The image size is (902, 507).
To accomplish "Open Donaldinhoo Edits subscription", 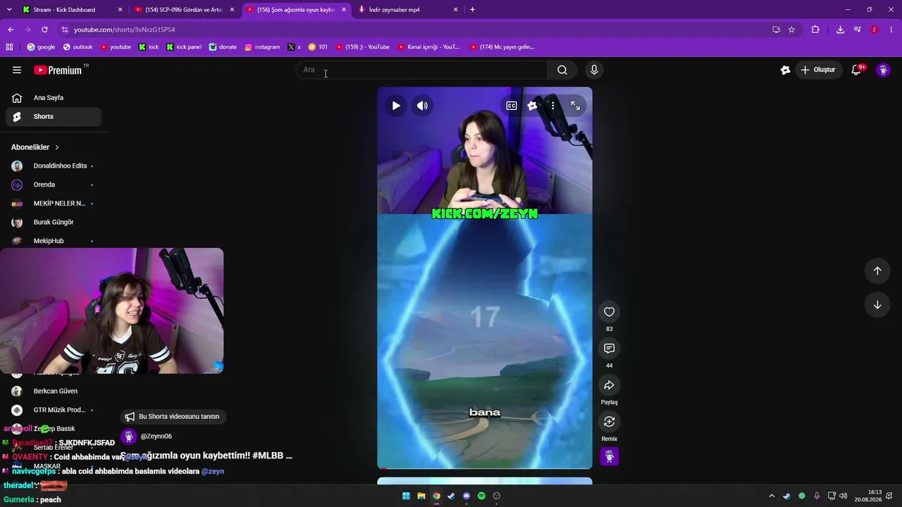I will click(x=54, y=166).
